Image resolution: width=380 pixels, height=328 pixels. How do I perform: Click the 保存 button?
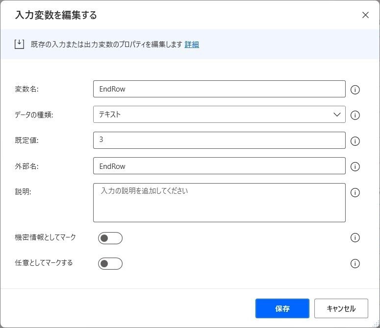click(x=282, y=308)
